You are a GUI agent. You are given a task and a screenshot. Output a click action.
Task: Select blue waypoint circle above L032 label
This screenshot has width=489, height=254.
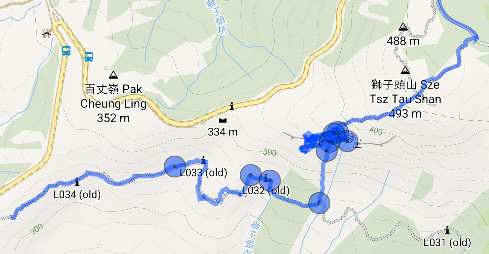(251, 175)
